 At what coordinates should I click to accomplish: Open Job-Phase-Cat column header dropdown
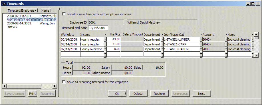201,35
